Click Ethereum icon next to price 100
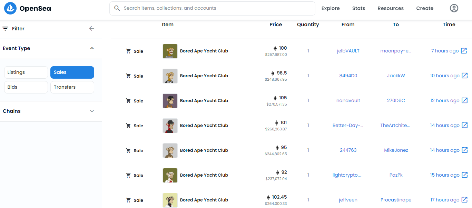 pos(275,48)
